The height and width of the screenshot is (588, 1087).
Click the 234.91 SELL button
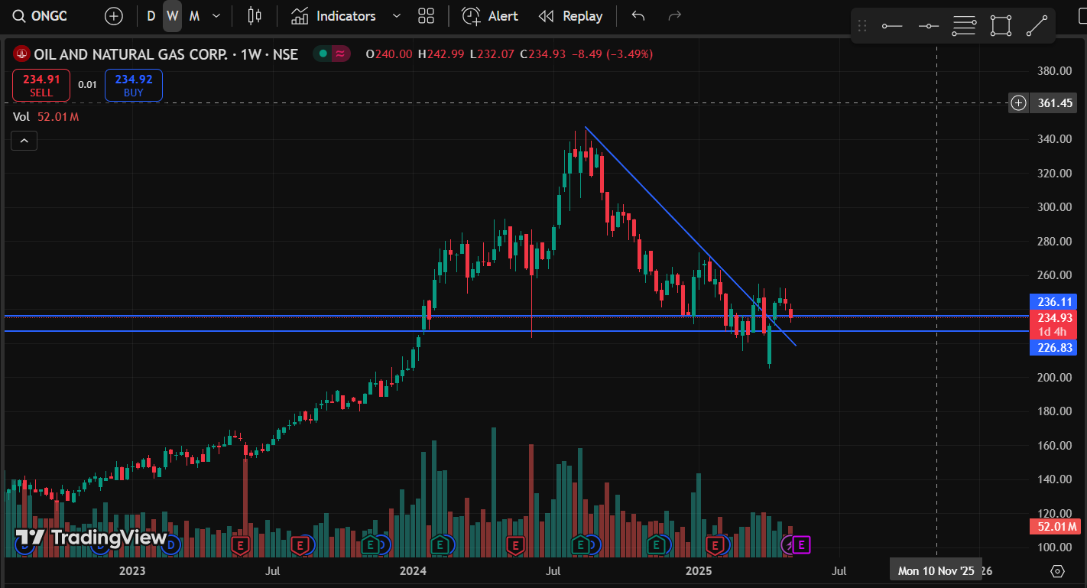(x=41, y=85)
